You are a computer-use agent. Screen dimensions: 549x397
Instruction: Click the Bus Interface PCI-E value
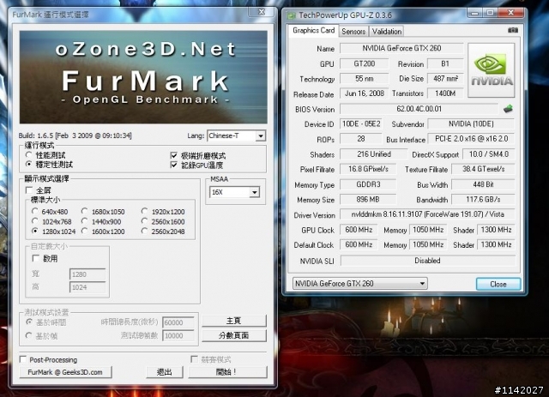pos(471,139)
